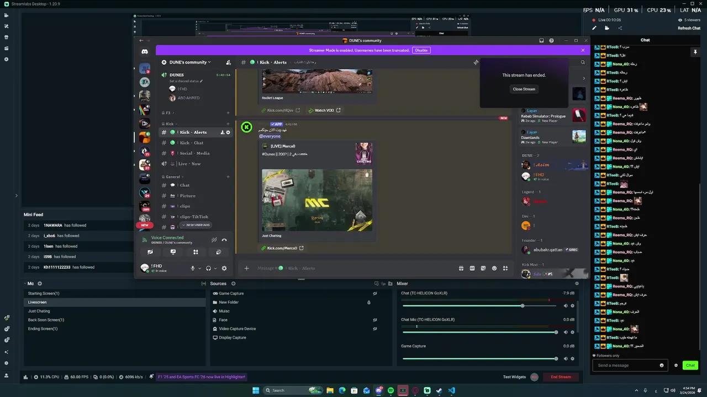This screenshot has width=707, height=397.
Task: Jump to NEW UNREADS in channel list
Action: tap(196, 225)
